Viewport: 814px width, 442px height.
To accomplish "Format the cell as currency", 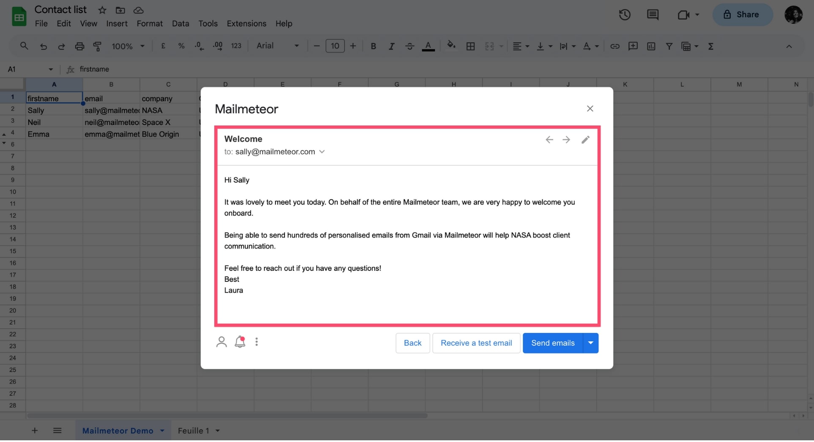I will point(163,46).
